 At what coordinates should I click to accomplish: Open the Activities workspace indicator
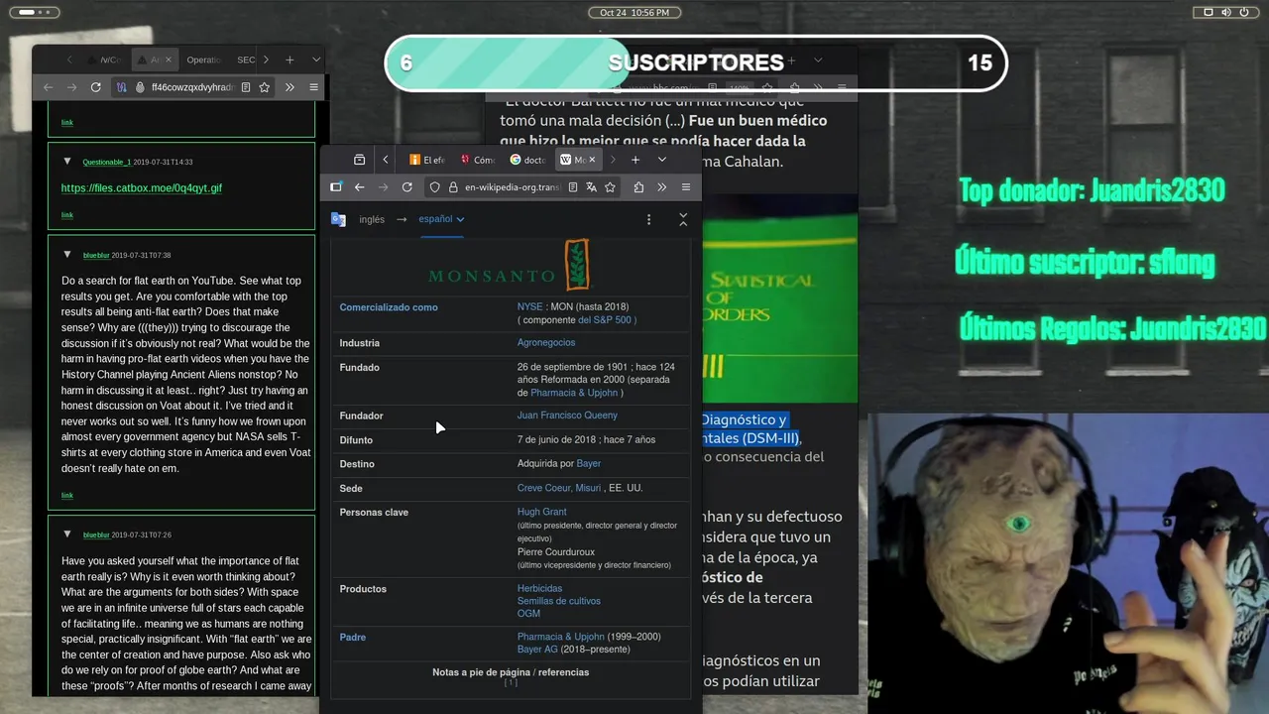[x=33, y=12]
